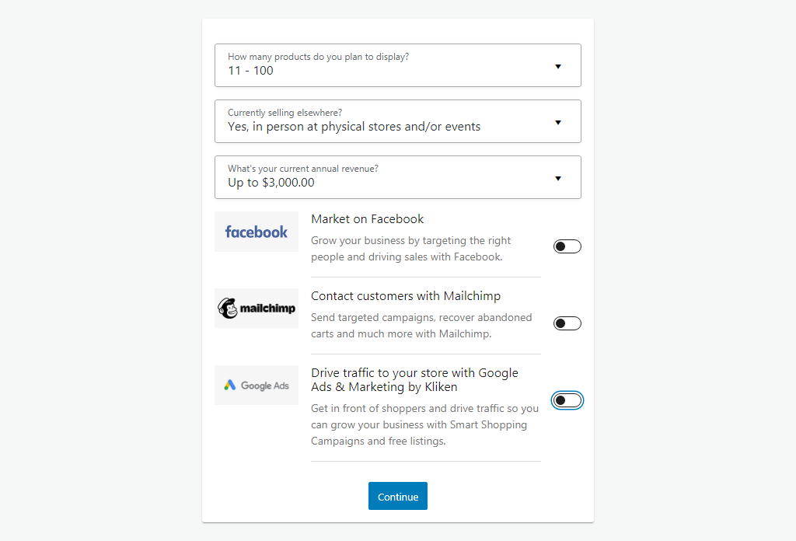Click the Drive traffic with Google Ads heading

click(x=415, y=379)
